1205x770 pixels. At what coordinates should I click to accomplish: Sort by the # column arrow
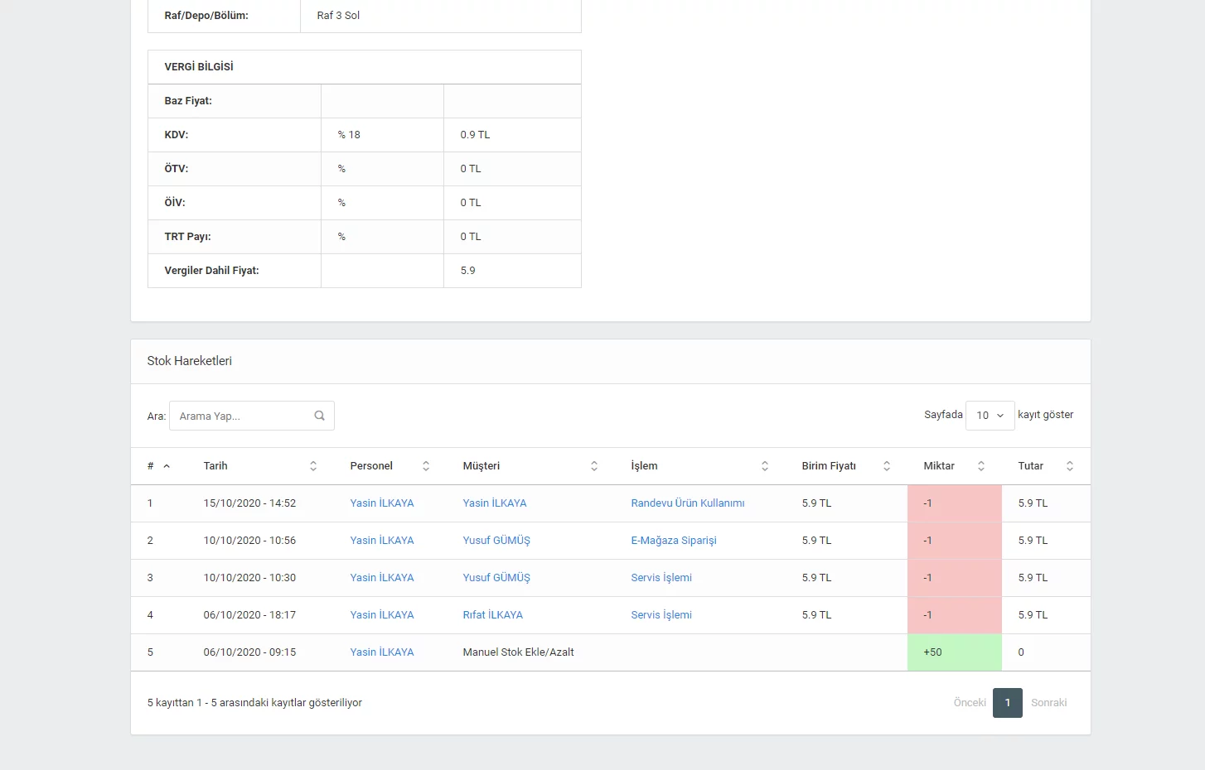click(x=167, y=466)
